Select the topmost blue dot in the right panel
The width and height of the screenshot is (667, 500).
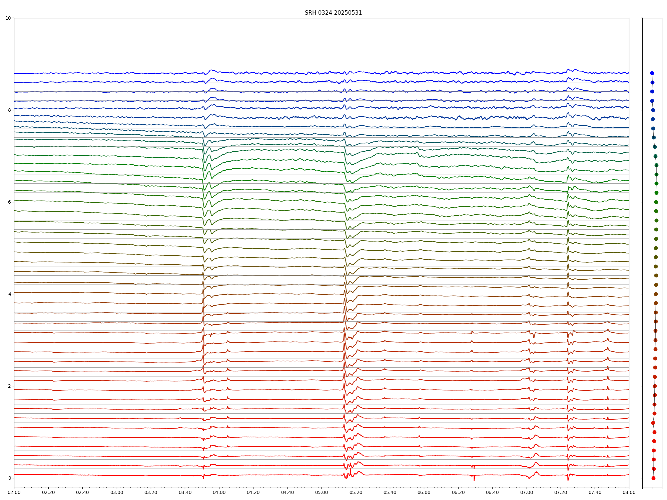[652, 73]
